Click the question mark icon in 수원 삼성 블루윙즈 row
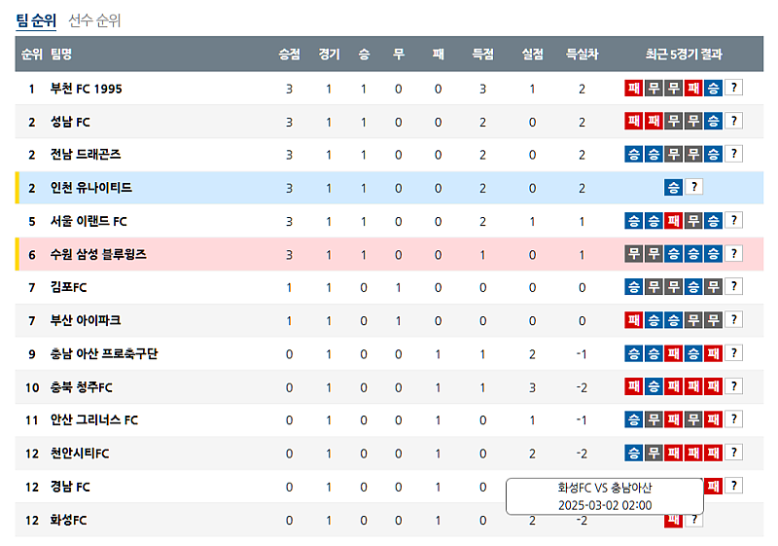This screenshot has height=546, width=778. (734, 254)
